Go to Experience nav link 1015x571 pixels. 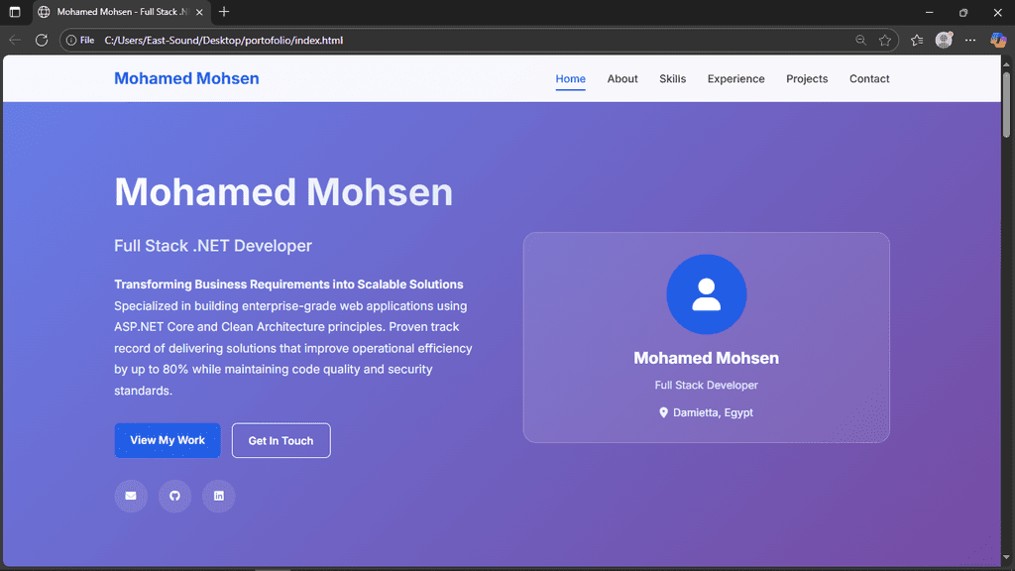click(x=736, y=79)
